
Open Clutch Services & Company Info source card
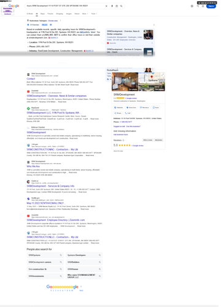[x=130, y=52]
